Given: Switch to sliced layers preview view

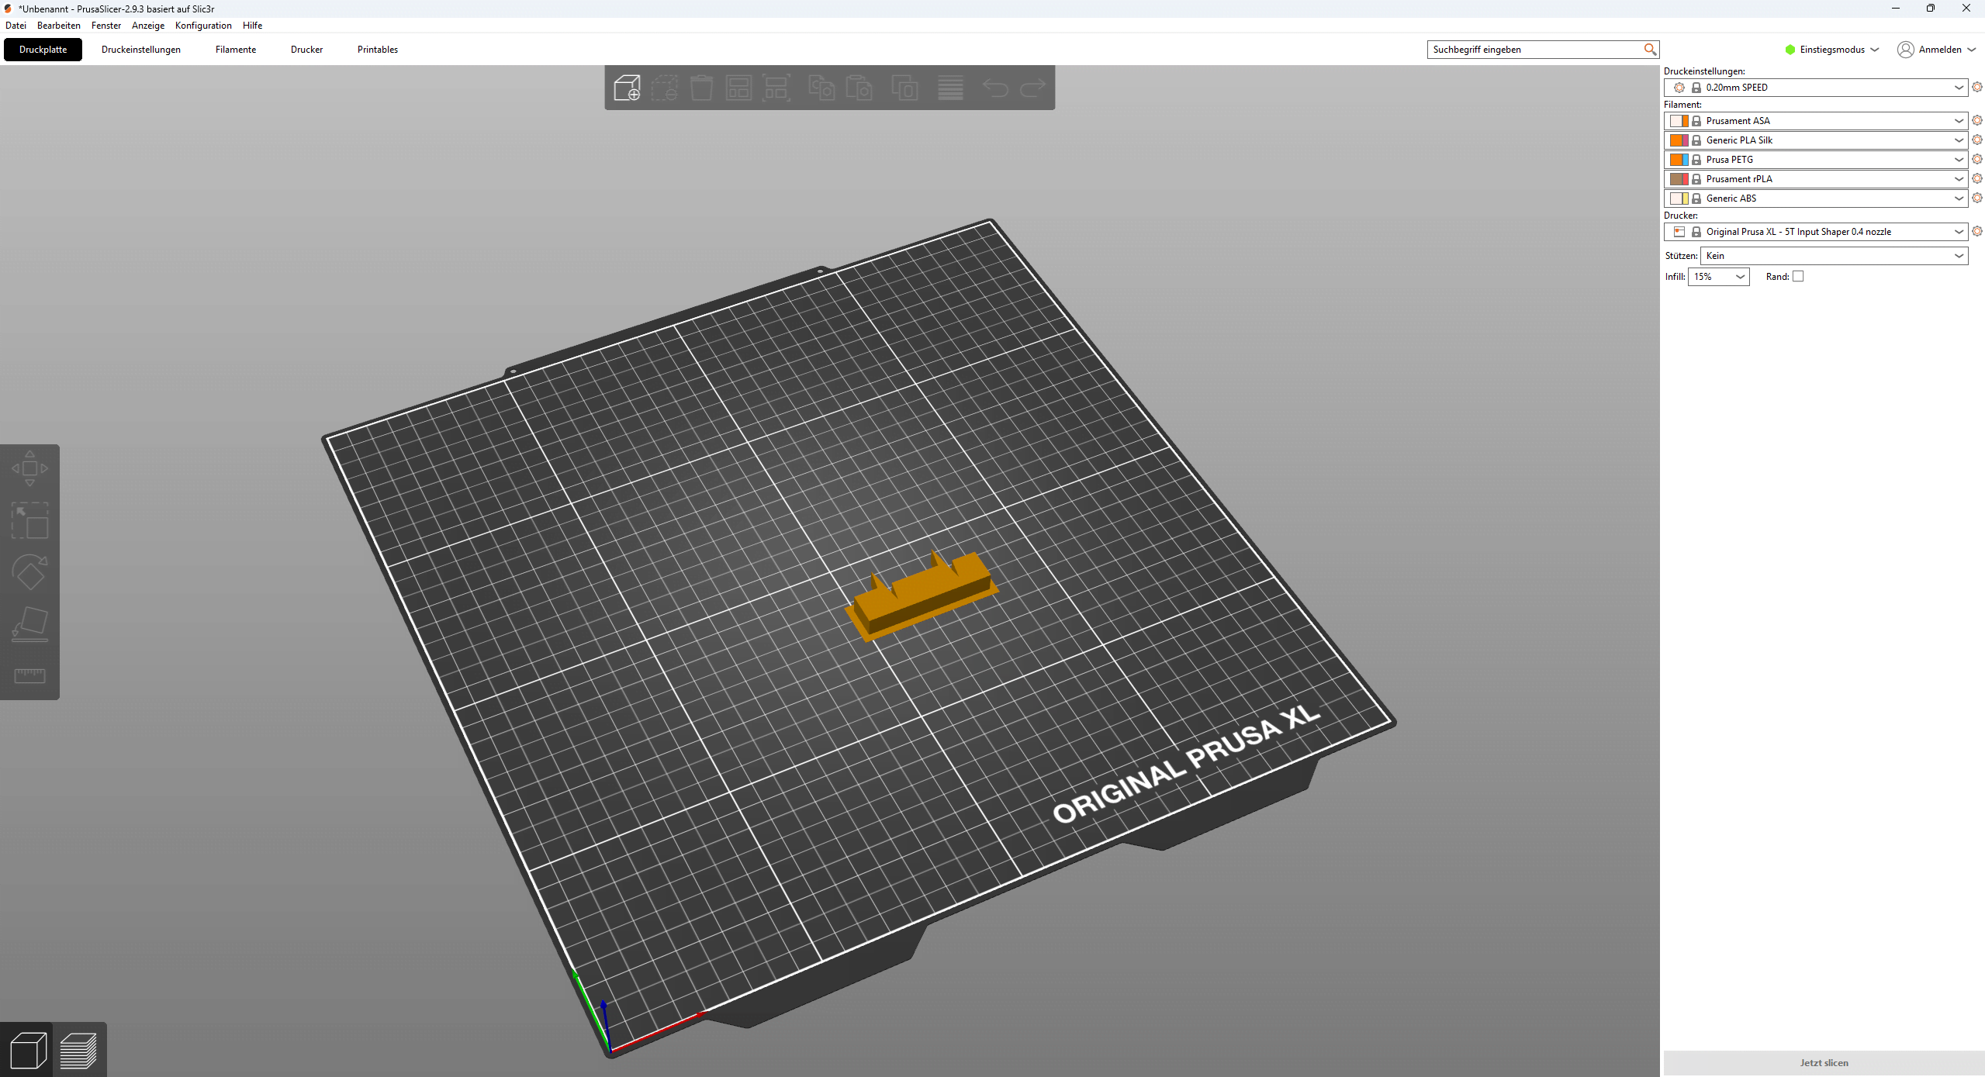Looking at the screenshot, I should 78,1051.
